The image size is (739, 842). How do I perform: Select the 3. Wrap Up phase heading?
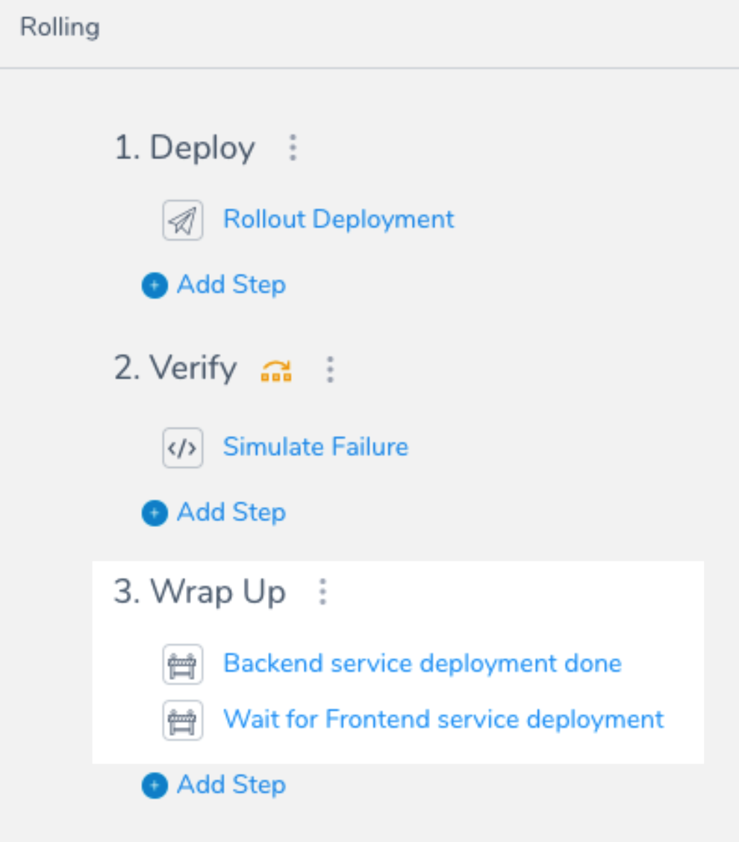click(x=200, y=592)
